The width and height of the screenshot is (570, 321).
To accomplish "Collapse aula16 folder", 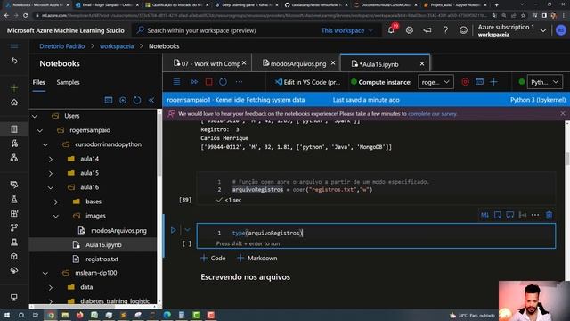I will pos(51,187).
